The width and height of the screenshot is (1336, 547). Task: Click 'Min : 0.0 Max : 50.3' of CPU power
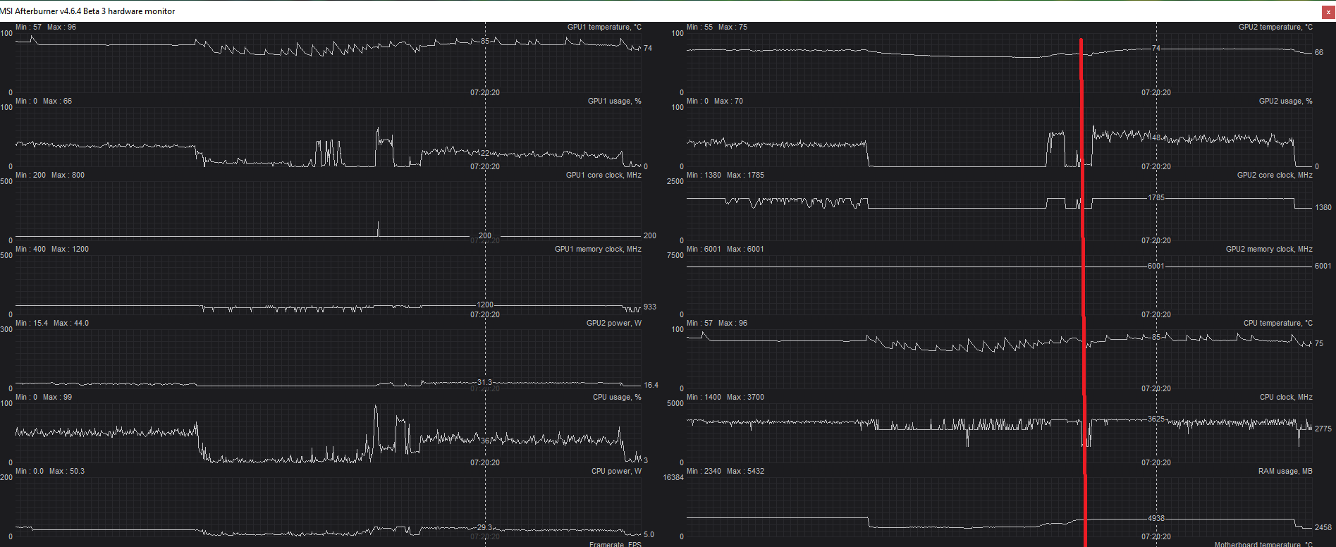(x=50, y=471)
